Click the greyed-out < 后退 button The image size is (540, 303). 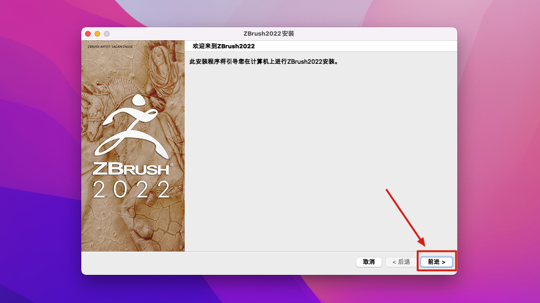pyautogui.click(x=401, y=262)
